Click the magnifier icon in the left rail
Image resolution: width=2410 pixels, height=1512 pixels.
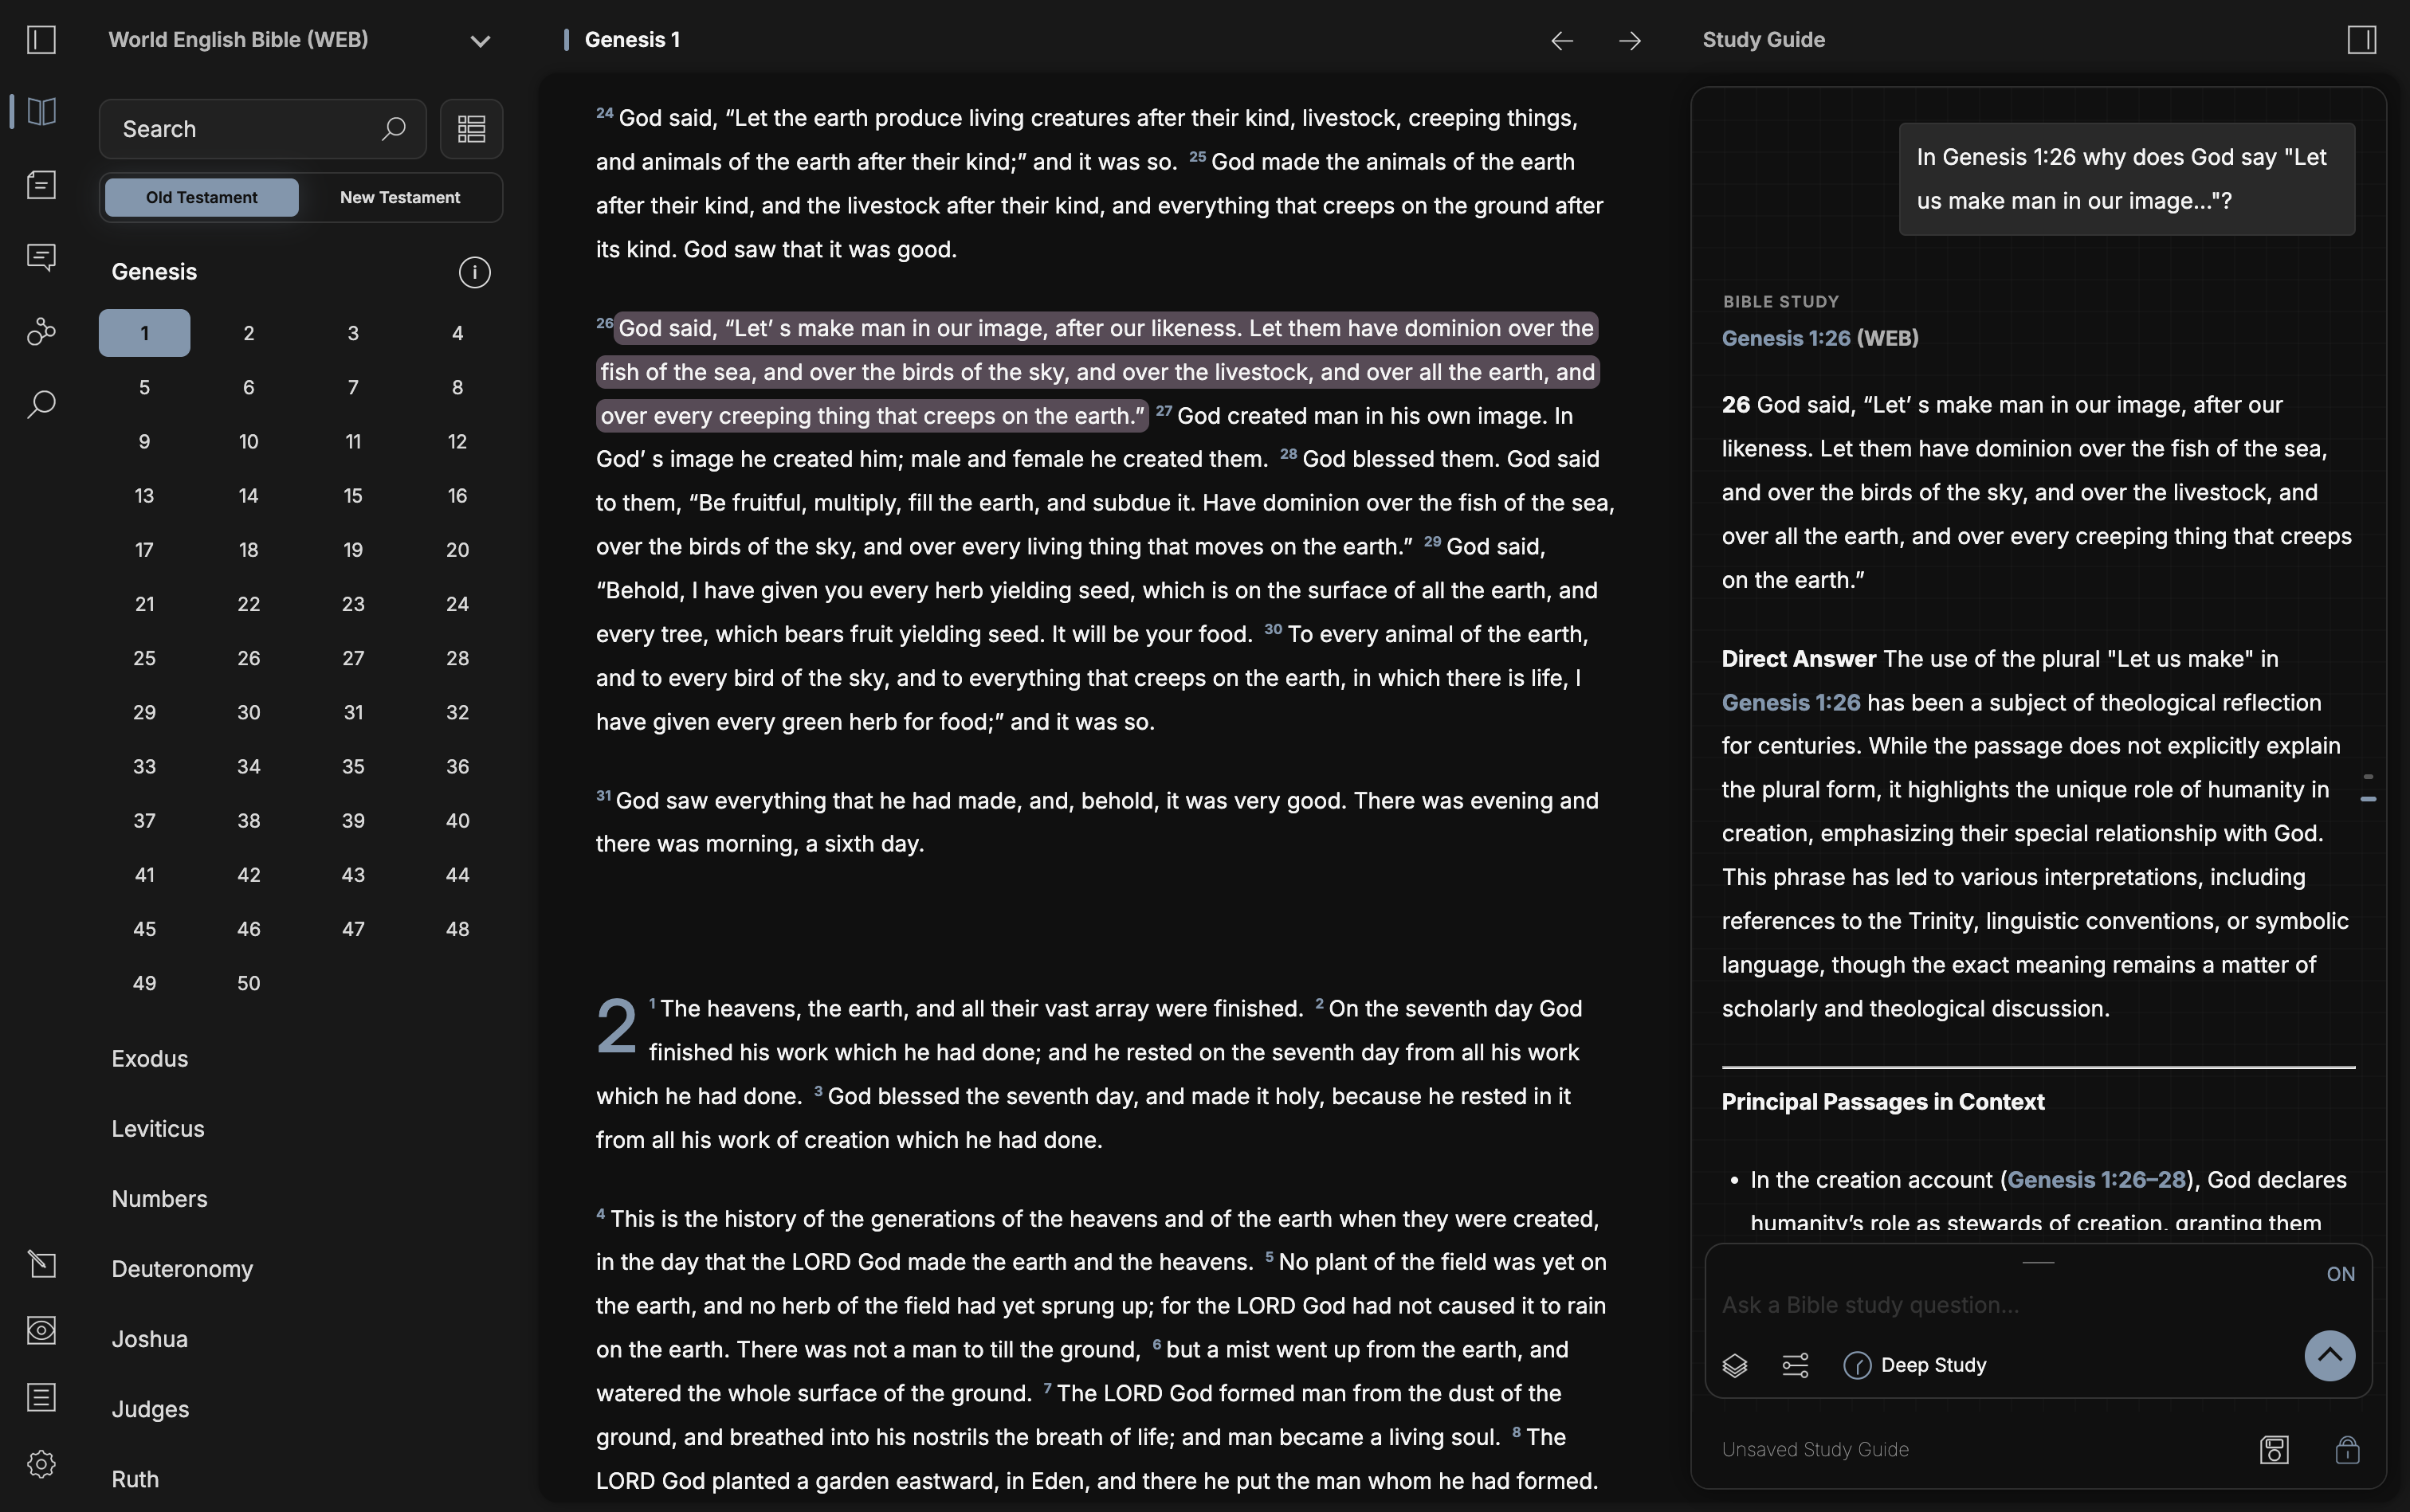(x=41, y=404)
